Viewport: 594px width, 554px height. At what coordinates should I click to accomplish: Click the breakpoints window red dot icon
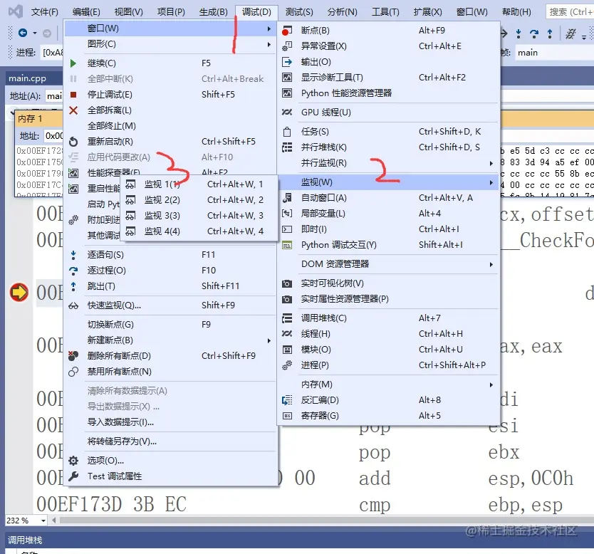tap(287, 31)
